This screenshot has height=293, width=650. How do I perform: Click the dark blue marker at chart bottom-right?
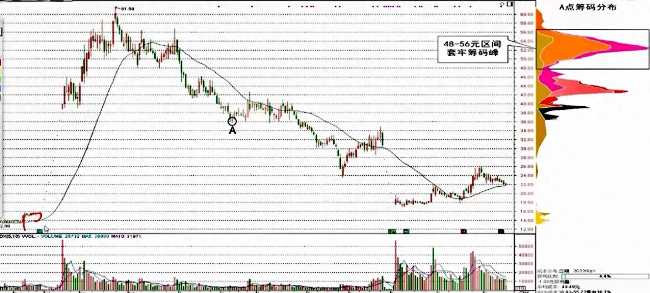tap(501, 231)
